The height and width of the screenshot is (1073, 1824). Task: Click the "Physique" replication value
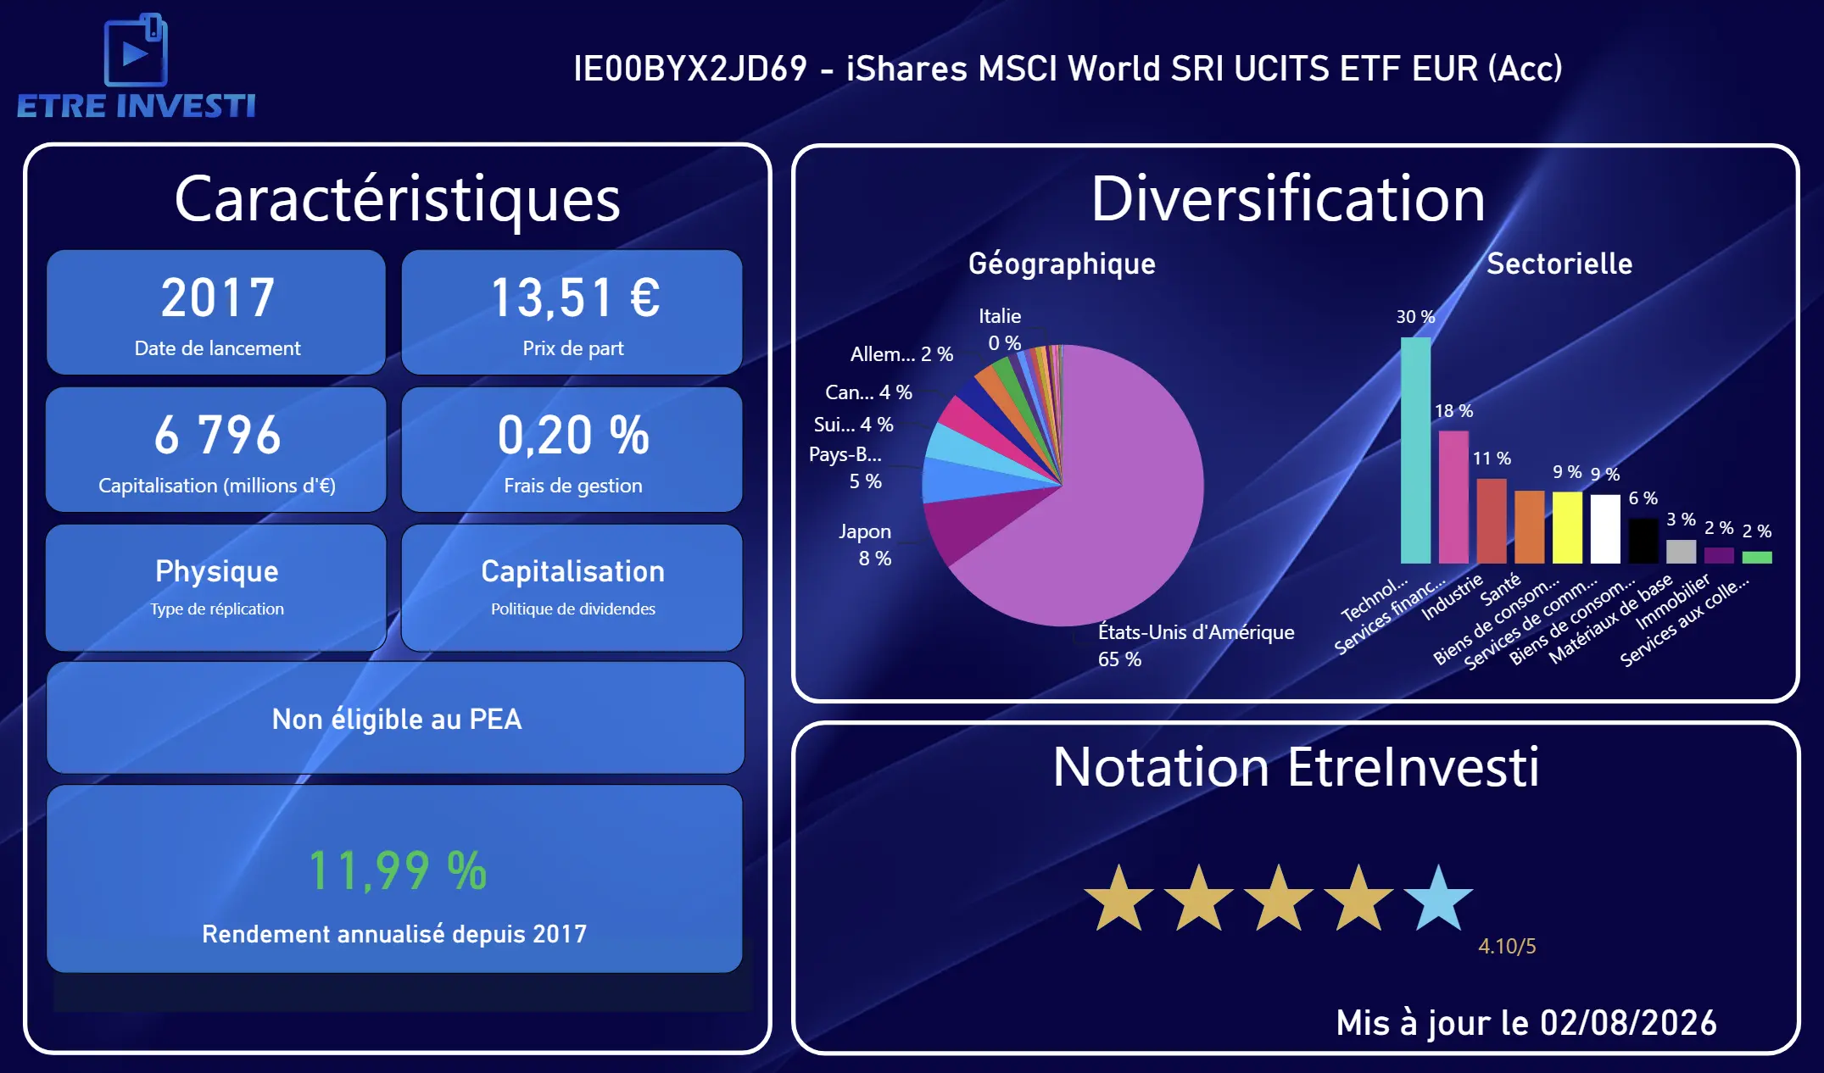click(217, 572)
